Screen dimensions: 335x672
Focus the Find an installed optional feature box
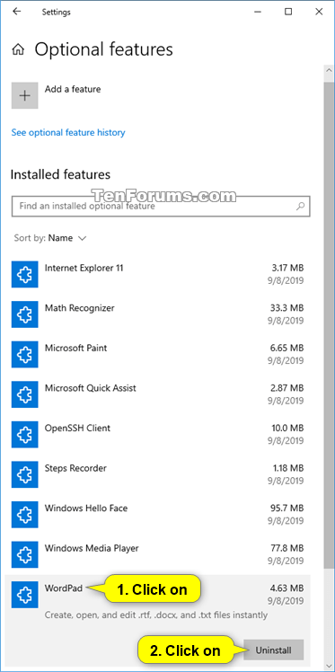pos(161,206)
